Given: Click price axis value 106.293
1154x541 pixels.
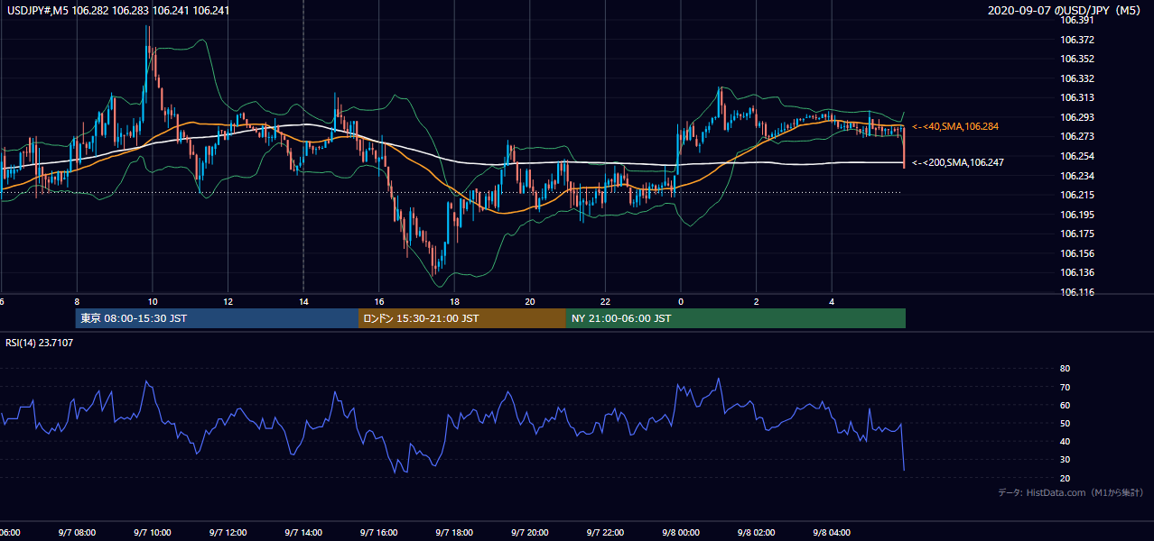Looking at the screenshot, I should pos(1077,117).
